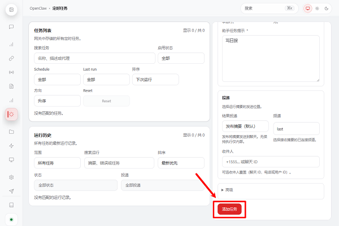Click the 收件人 recipient input field
This screenshot has height=226, width=339.
[x=271, y=162]
